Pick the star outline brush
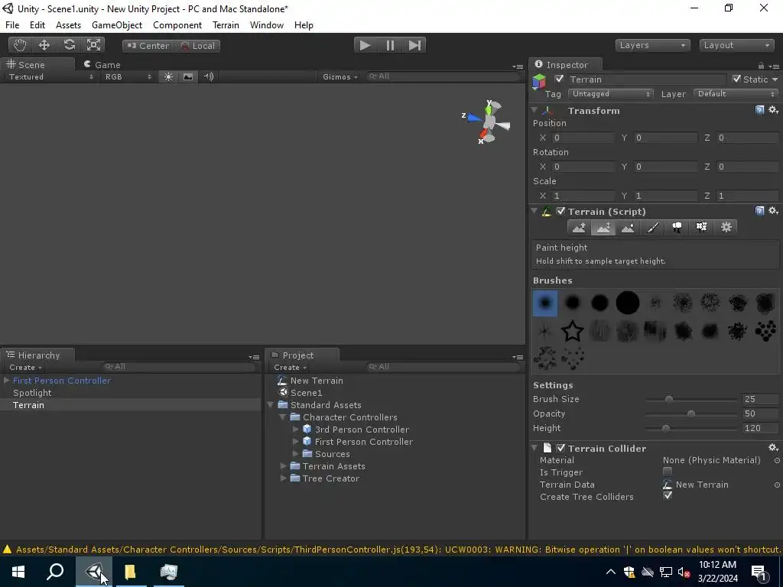Screen dimensions: 783x587 tap(572, 330)
